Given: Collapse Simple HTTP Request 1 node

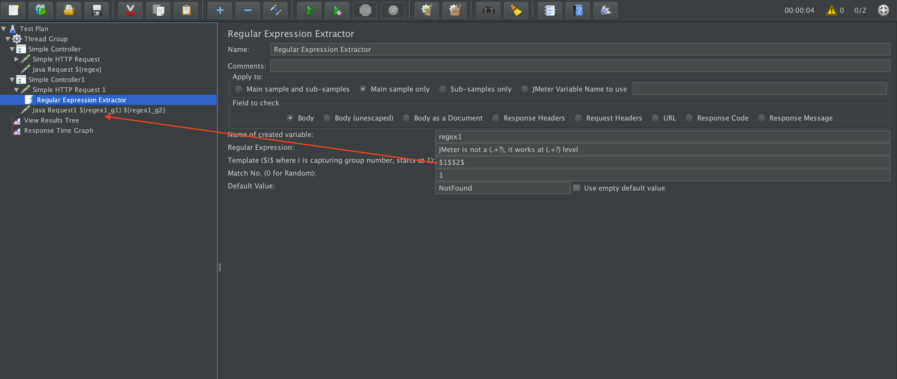Looking at the screenshot, I should tap(16, 90).
